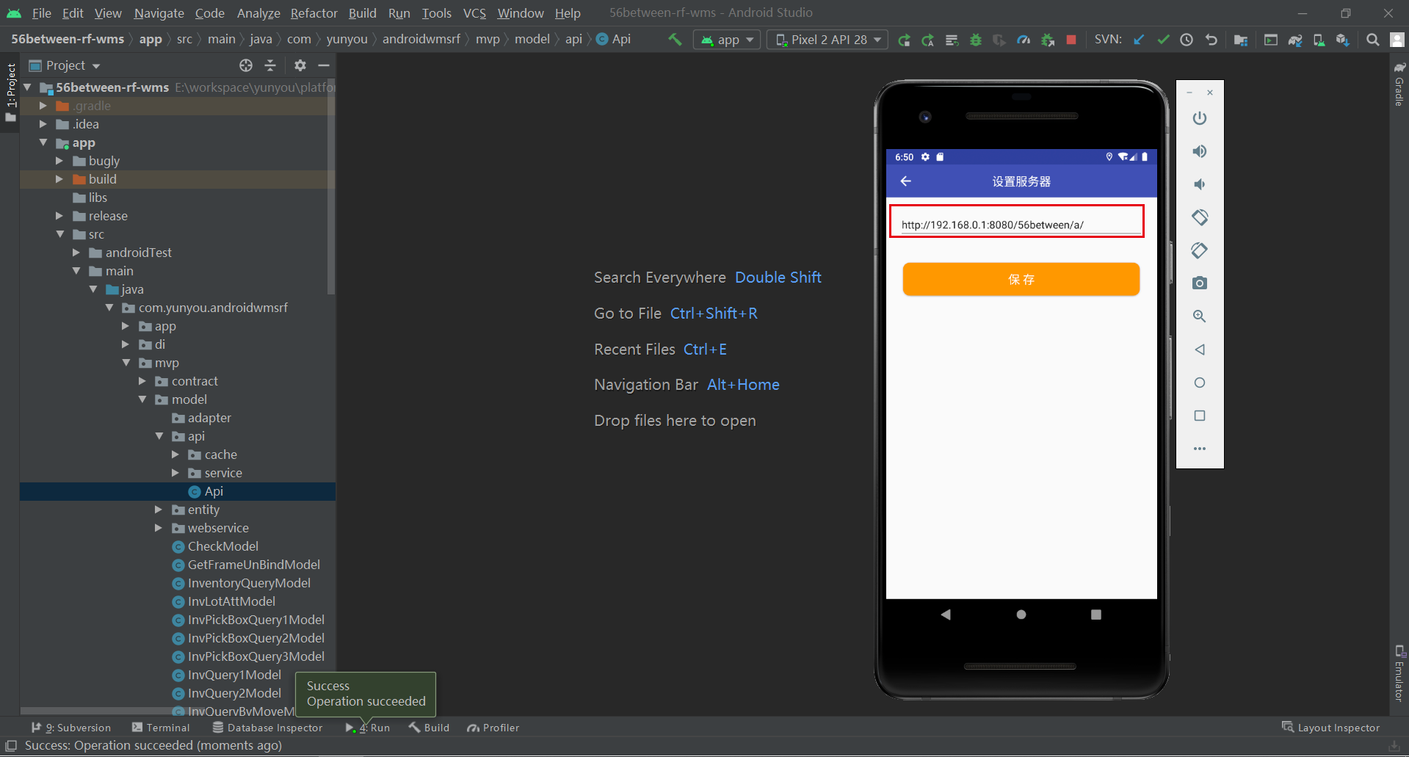This screenshot has height=757, width=1409.
Task: Click Select Opened File target icon
Action: tap(246, 65)
